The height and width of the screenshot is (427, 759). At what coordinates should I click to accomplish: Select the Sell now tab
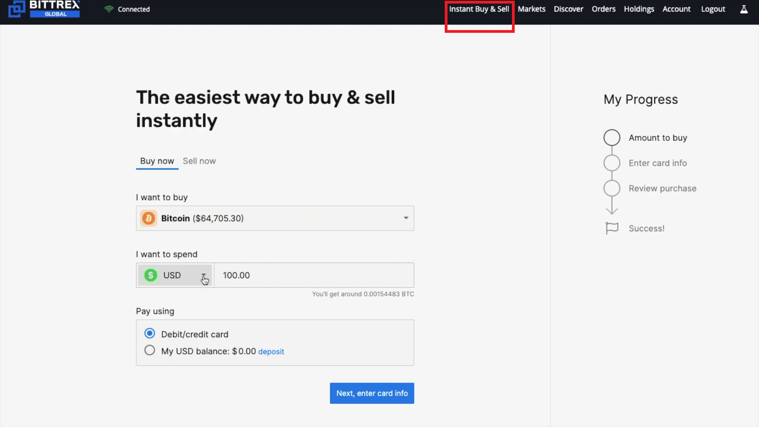199,161
